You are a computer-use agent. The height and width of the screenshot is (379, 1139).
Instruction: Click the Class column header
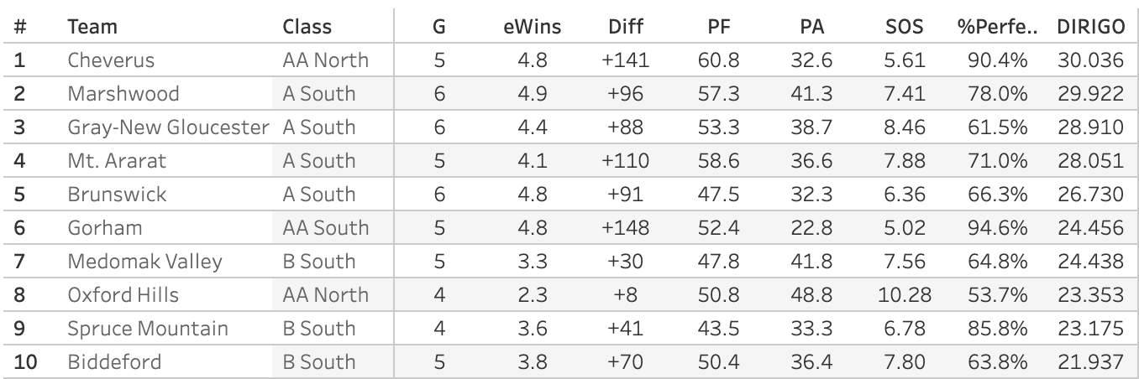[307, 27]
